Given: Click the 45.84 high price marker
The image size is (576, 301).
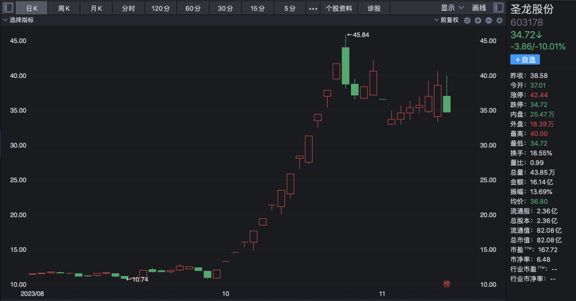Looking at the screenshot, I should click(358, 35).
